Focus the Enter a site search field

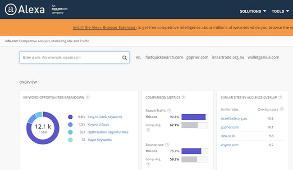tap(74, 58)
